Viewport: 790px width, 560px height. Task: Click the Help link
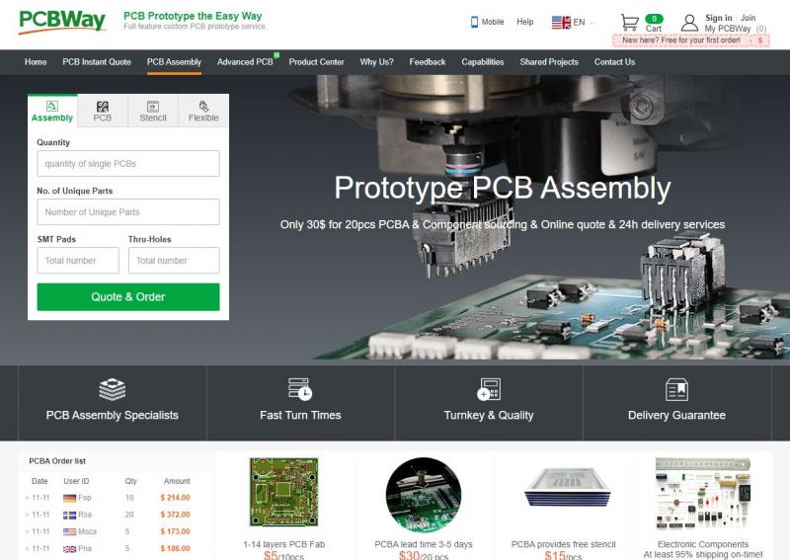[524, 22]
